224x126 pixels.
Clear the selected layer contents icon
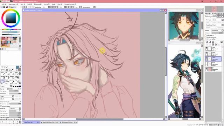click(213, 44)
